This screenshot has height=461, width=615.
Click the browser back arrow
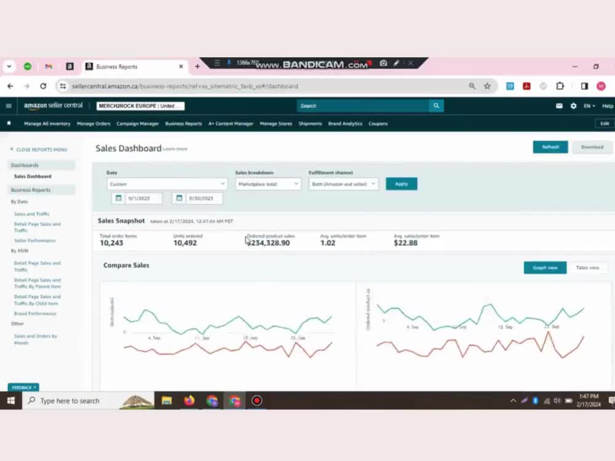(10, 86)
